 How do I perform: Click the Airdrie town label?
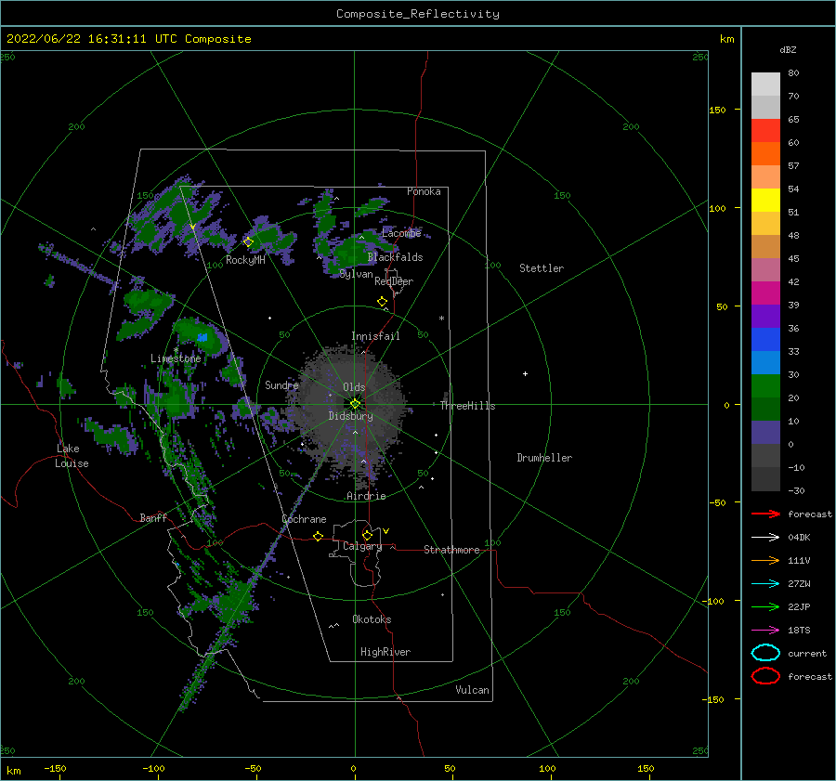366,496
